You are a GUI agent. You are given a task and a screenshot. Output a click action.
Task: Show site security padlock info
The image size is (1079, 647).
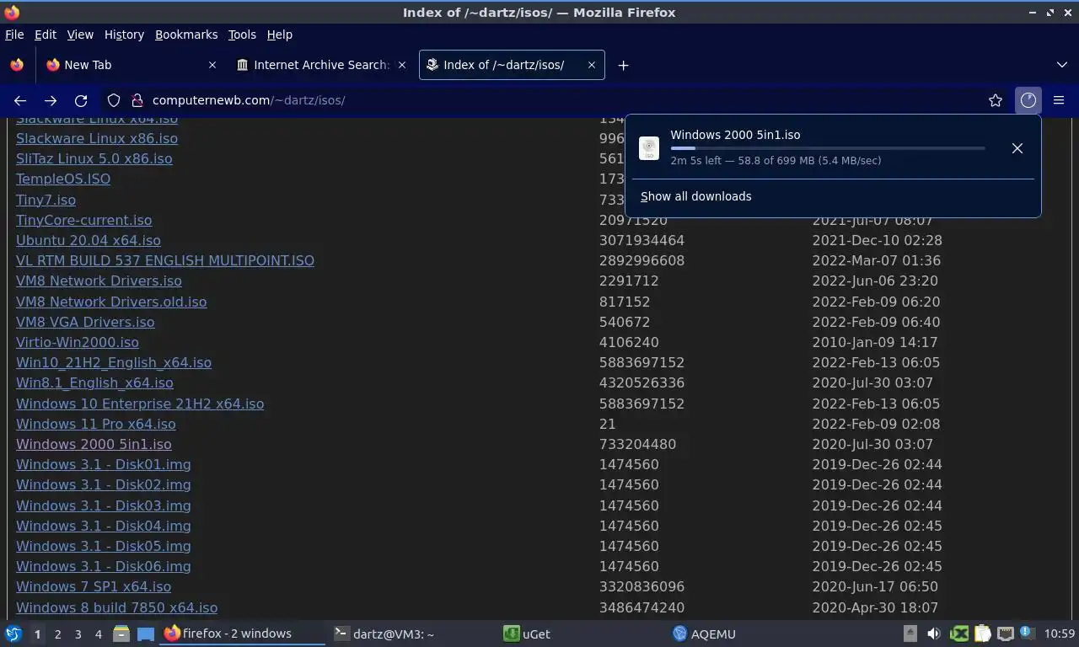(x=137, y=100)
